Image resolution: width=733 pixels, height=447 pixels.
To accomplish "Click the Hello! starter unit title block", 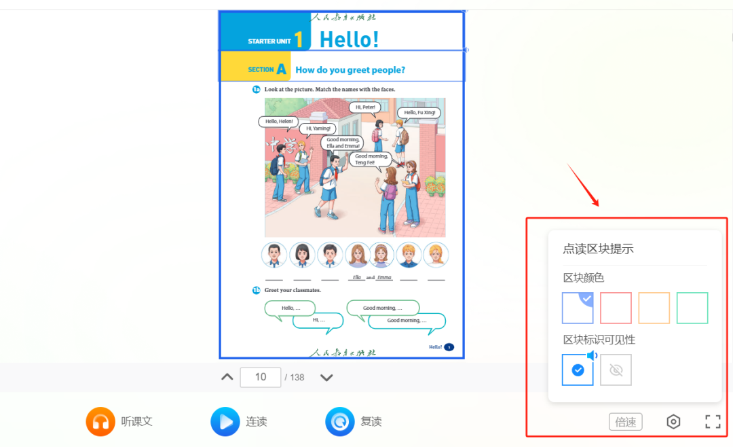I will 341,31.
